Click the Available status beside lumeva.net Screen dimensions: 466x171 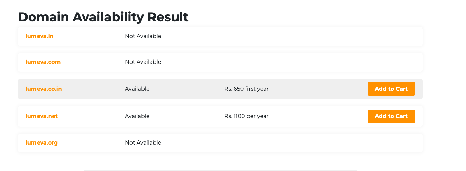point(137,116)
